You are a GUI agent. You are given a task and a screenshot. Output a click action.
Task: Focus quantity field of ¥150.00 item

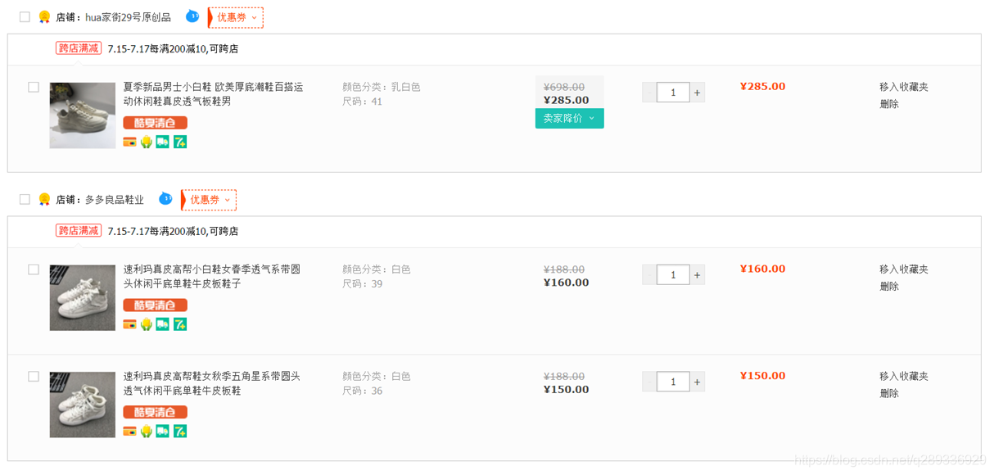pyautogui.click(x=673, y=382)
